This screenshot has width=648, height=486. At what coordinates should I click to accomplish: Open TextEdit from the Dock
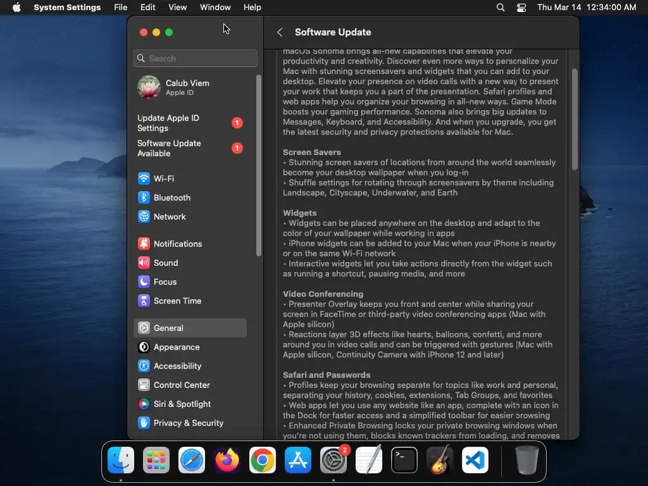pos(369,460)
